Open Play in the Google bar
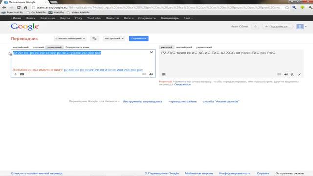Screen dimensions: 313x176 (78, 18)
